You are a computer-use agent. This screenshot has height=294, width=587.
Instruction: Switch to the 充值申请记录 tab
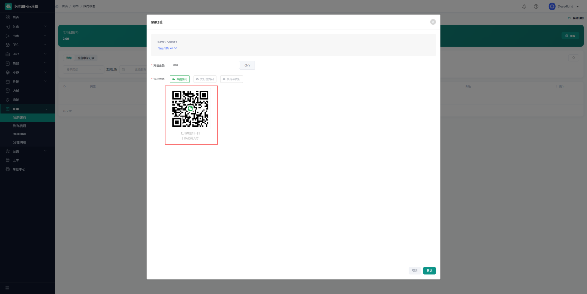pyautogui.click(x=86, y=58)
